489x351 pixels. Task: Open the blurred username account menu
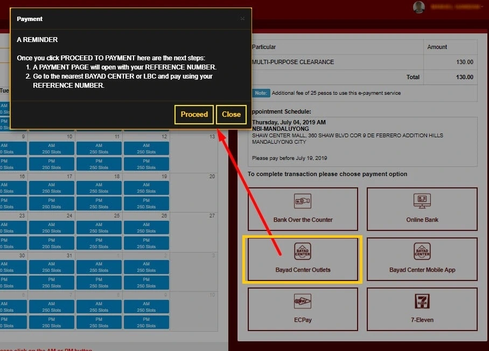click(x=456, y=7)
